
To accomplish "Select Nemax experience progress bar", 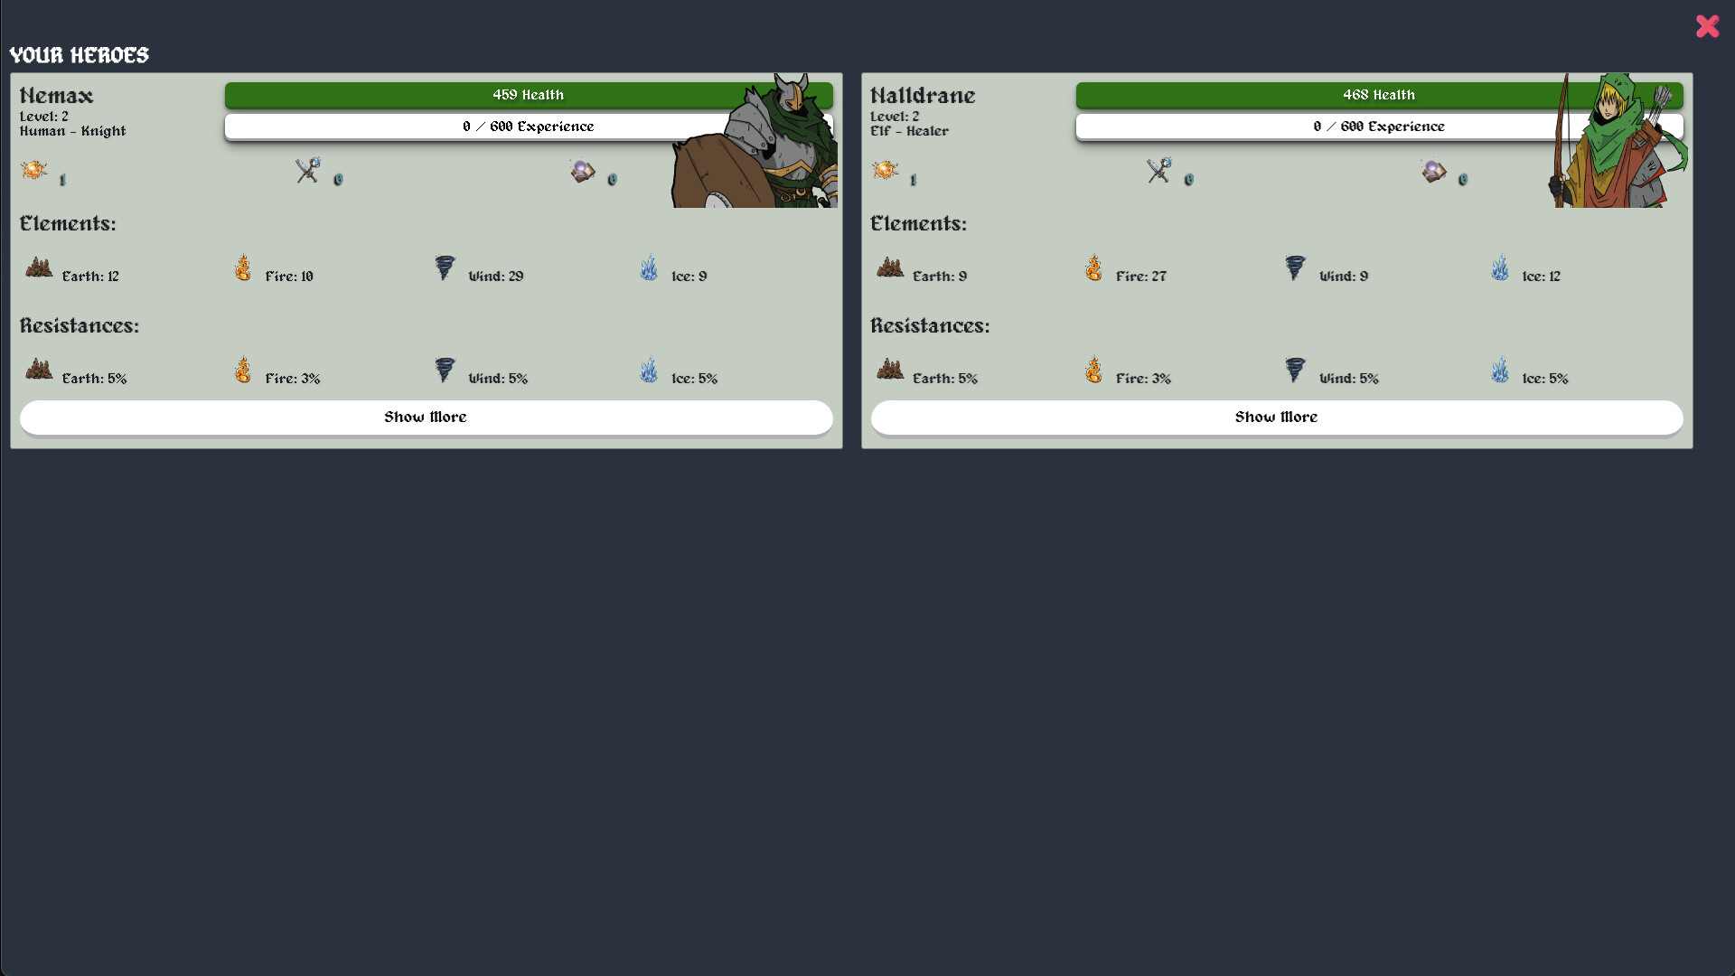I will click(528, 127).
